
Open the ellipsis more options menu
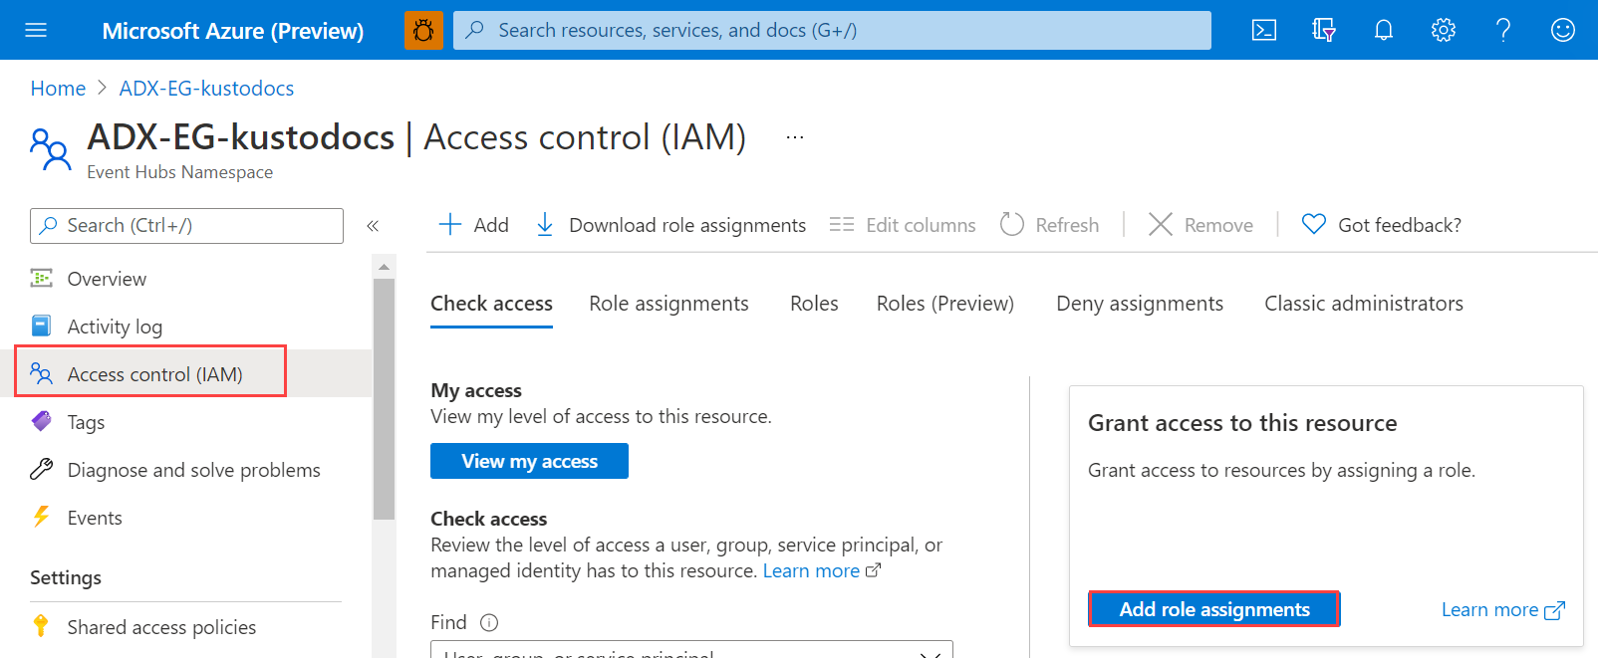tap(794, 137)
